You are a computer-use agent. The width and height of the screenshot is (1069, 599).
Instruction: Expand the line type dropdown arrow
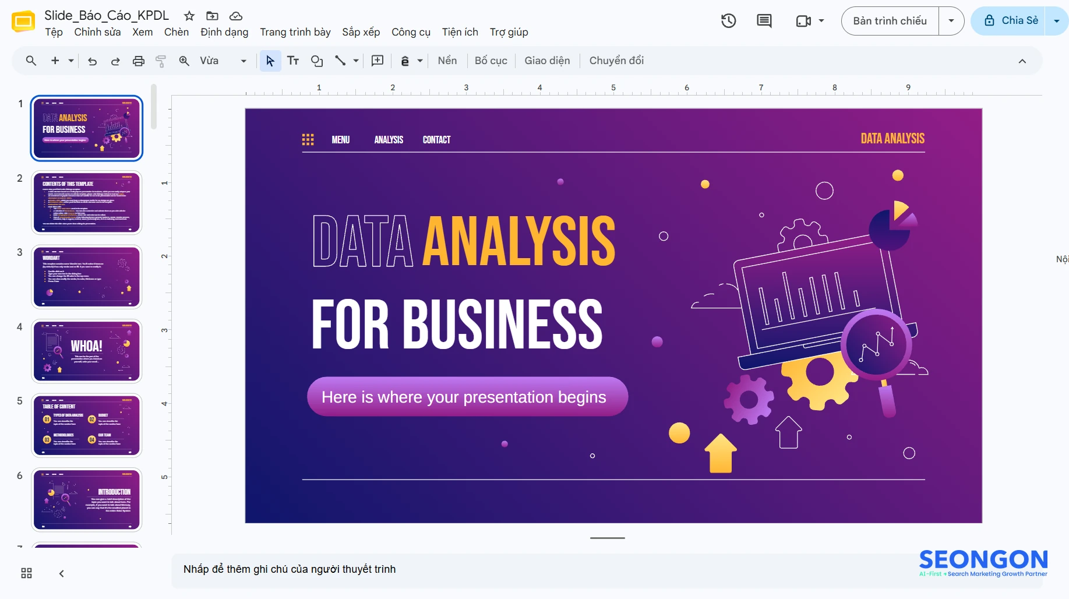click(x=356, y=61)
